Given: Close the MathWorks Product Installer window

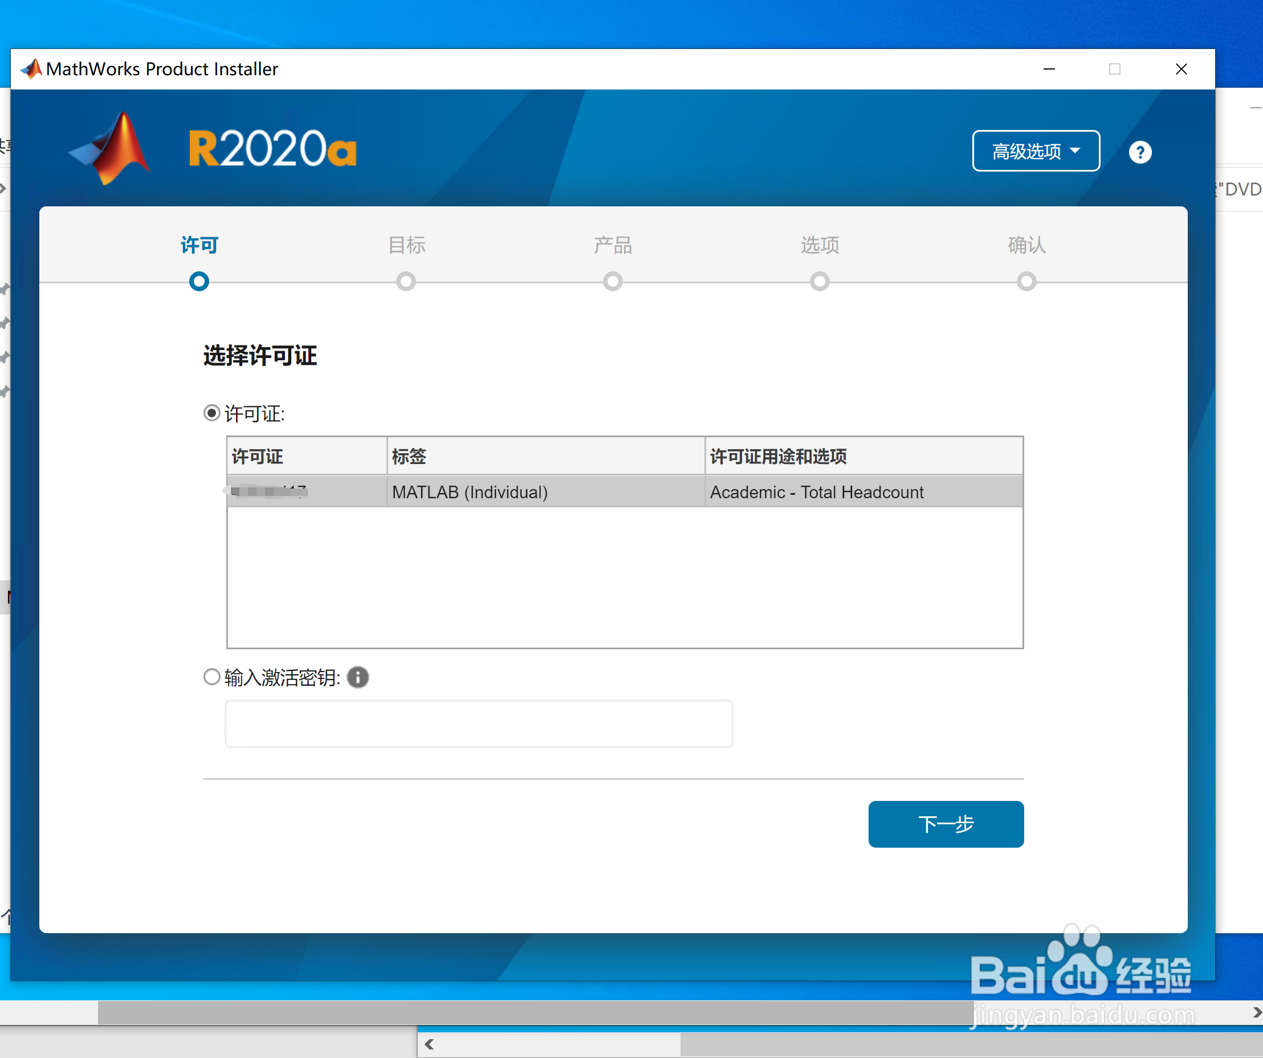Looking at the screenshot, I should coord(1181,68).
